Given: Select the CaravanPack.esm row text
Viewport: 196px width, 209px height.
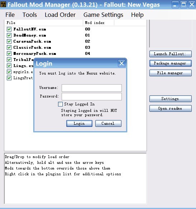Looking at the screenshot, I should pos(32,42).
